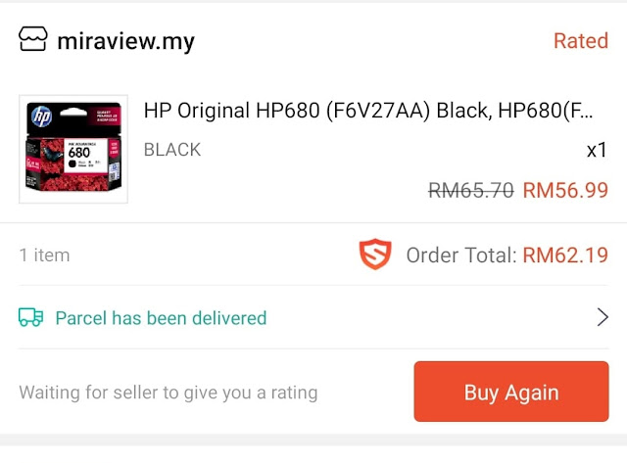
Task: Tap the strikethrough original price RM65.70
Action: coord(471,190)
